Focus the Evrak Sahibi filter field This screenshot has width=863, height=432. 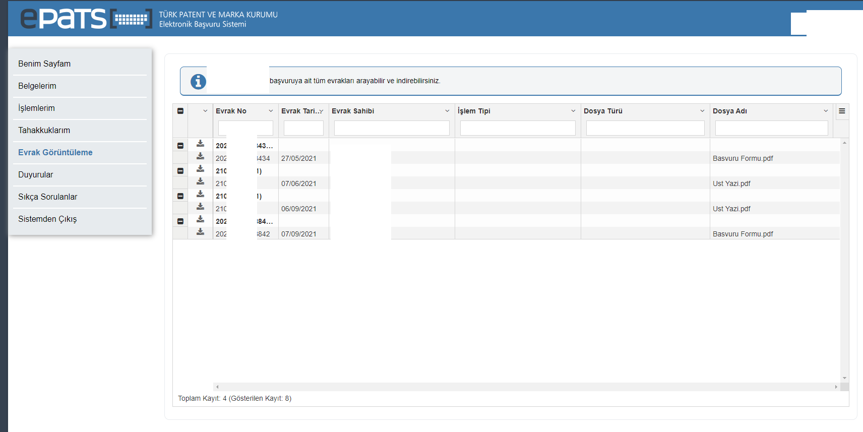[392, 128]
